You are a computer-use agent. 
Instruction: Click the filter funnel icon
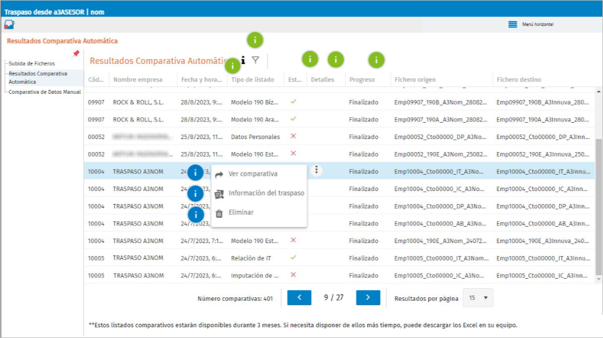pyautogui.click(x=255, y=60)
